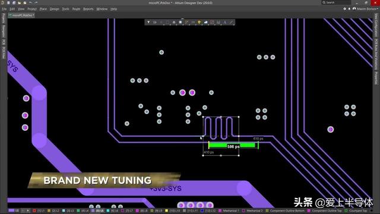The height and width of the screenshot is (214, 380).
Task: Expand the Maxim user account dropdown
Action: click(366, 9)
